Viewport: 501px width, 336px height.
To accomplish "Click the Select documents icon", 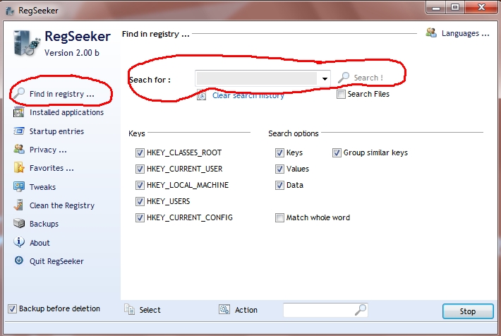I will click(x=129, y=309).
